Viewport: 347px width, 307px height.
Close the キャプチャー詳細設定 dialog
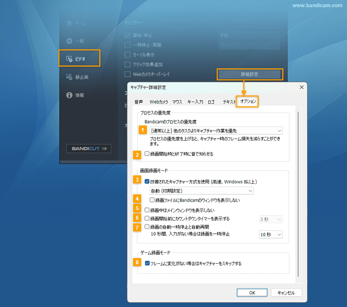pos(301,87)
